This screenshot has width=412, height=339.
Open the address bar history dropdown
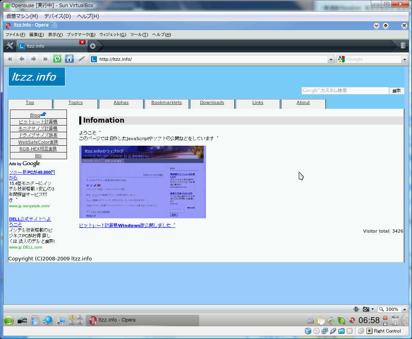(x=331, y=59)
